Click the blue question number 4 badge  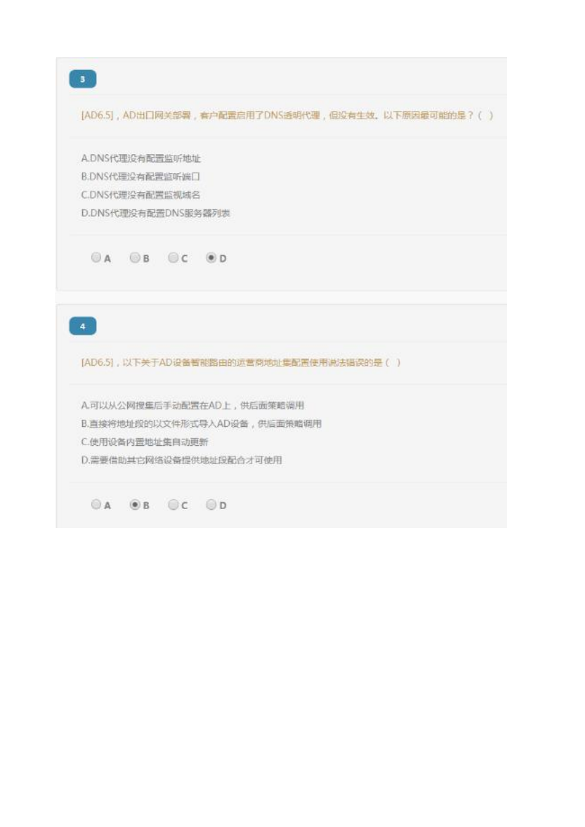pos(83,327)
